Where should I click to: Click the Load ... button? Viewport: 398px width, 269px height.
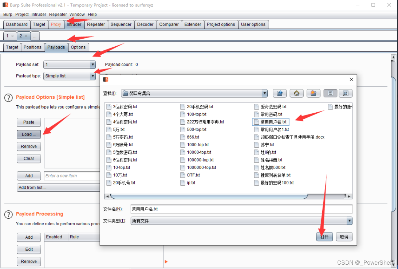click(x=29, y=134)
